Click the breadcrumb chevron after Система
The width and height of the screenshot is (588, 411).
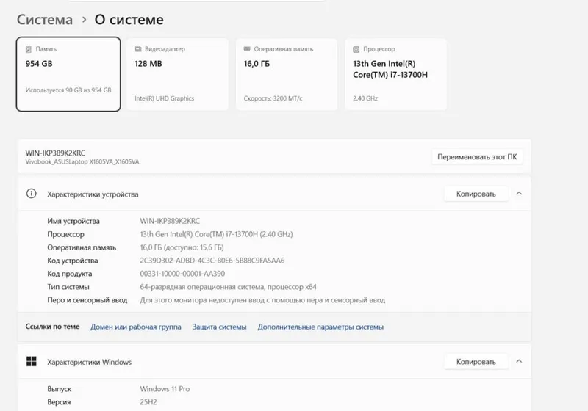[85, 20]
